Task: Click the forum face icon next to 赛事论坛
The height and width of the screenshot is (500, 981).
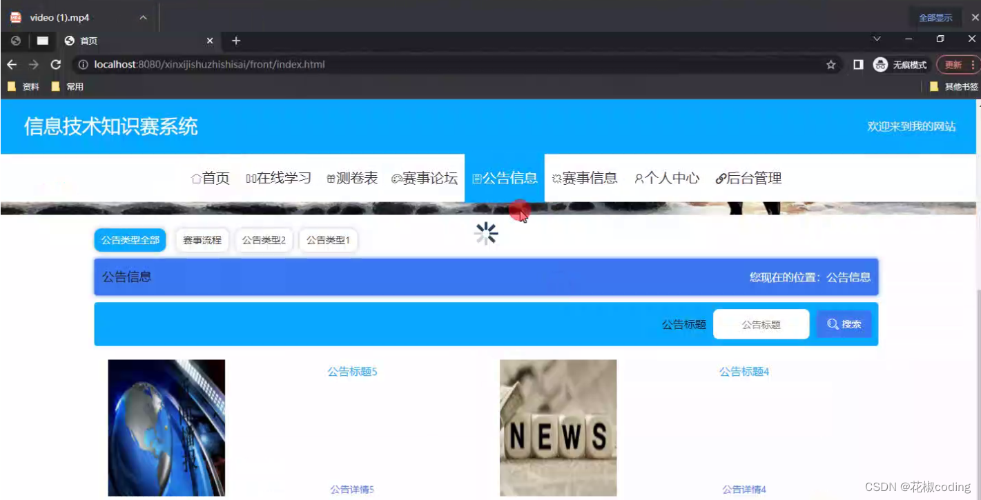Action: tap(396, 178)
